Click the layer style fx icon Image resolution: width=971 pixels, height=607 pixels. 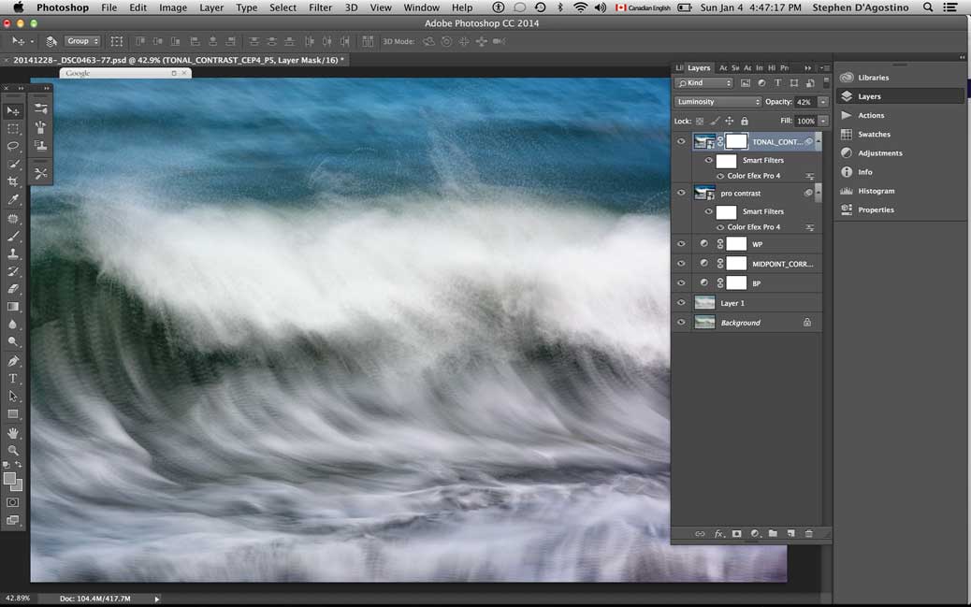point(718,533)
